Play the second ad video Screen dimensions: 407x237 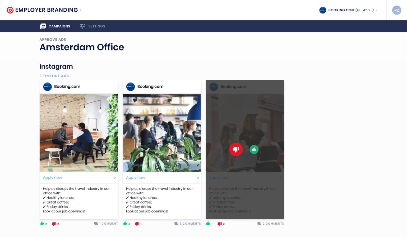(x=161, y=133)
